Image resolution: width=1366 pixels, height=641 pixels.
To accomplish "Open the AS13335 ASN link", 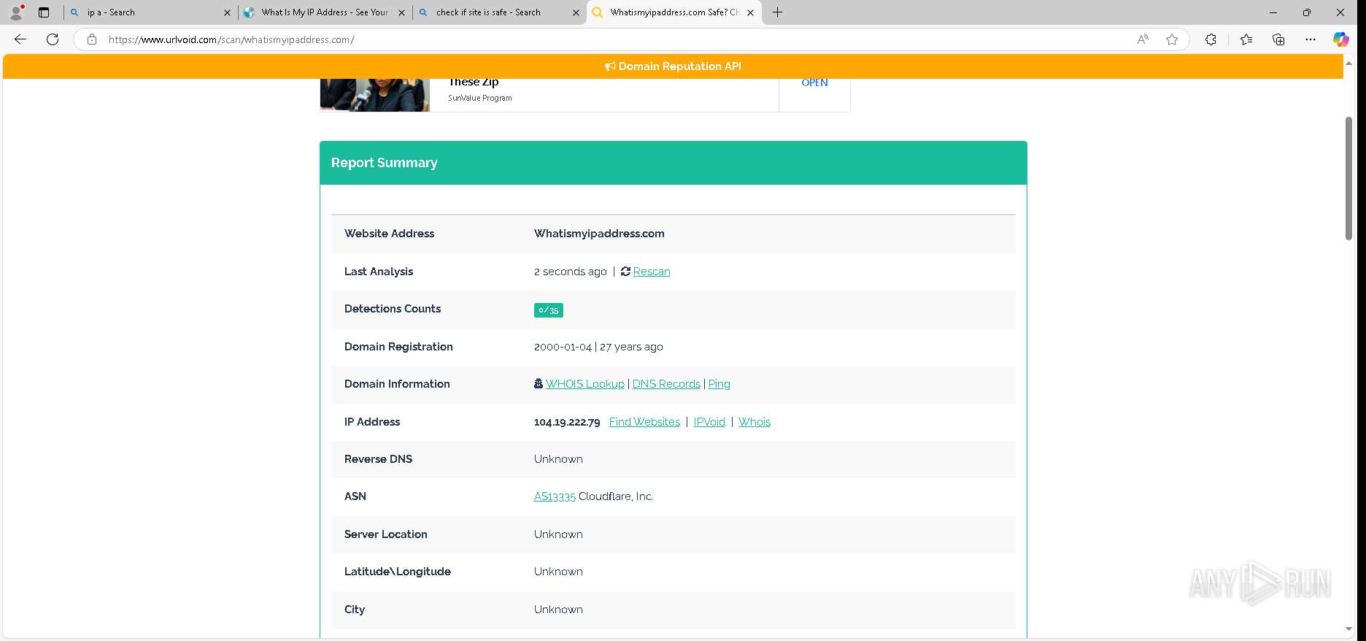I will [555, 496].
